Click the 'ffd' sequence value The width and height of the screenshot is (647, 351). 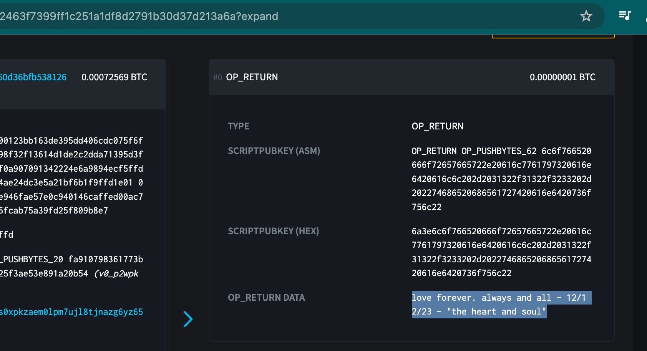coord(7,235)
